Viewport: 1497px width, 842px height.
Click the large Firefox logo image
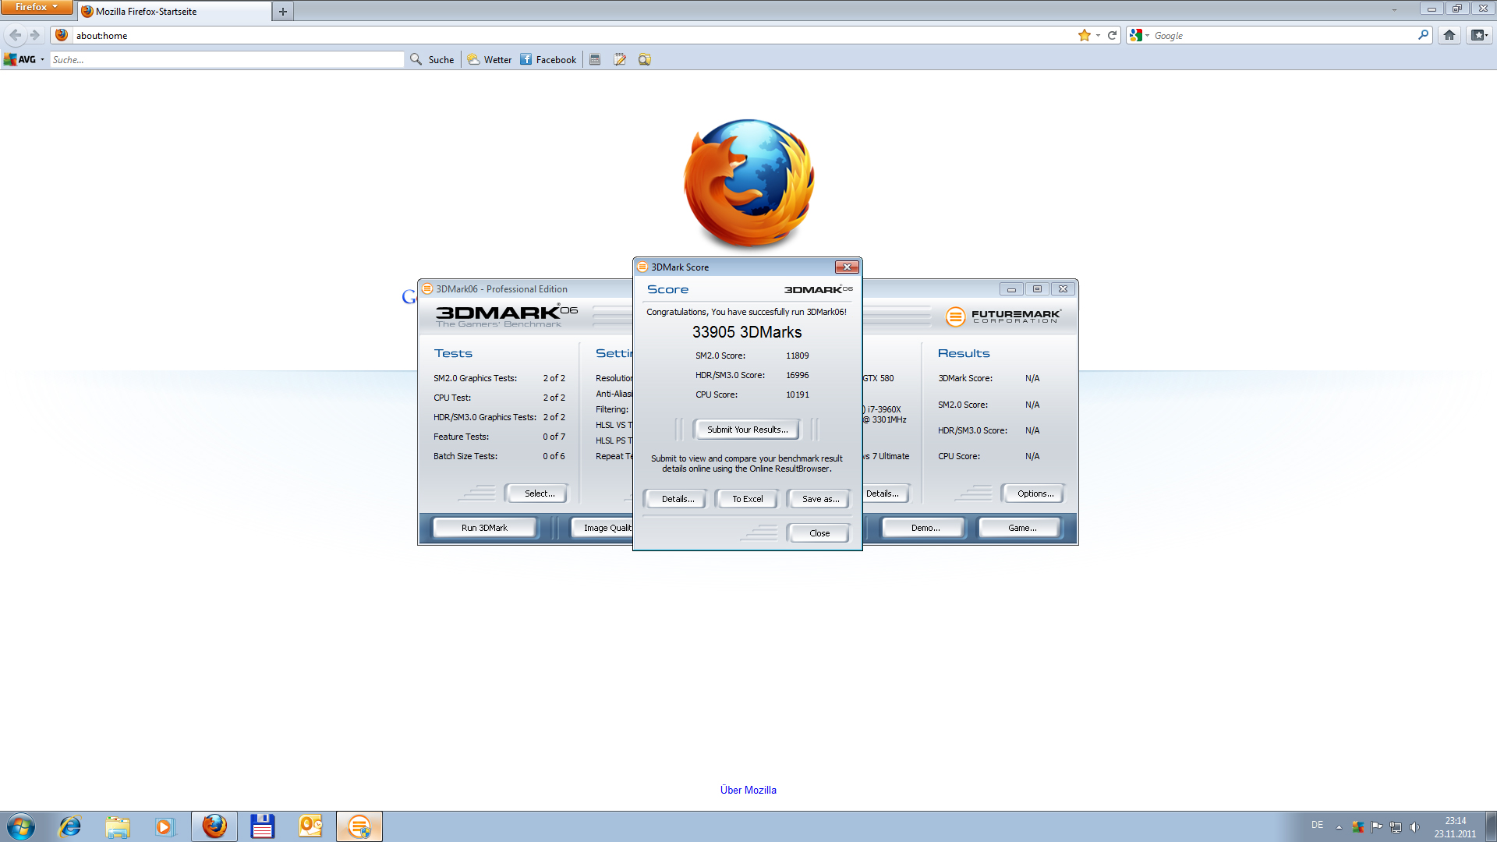pos(749,184)
